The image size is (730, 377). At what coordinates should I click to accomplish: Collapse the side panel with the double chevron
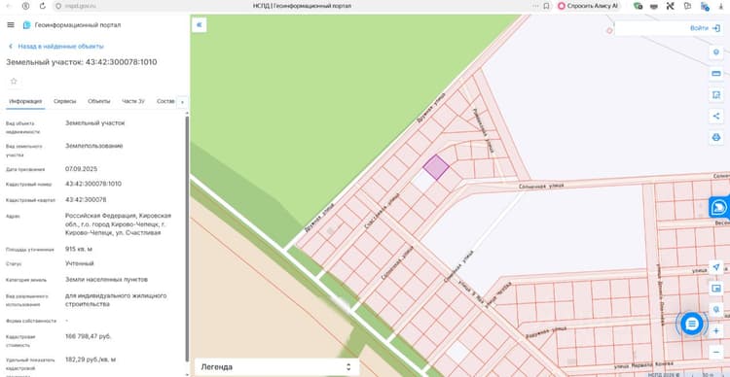pyautogui.click(x=200, y=25)
